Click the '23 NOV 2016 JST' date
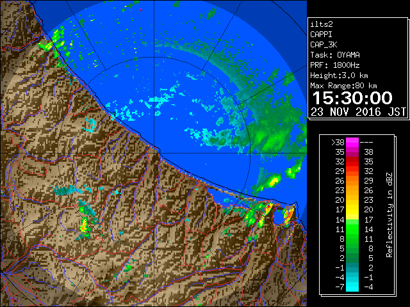 pyautogui.click(x=359, y=112)
